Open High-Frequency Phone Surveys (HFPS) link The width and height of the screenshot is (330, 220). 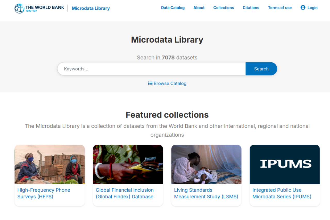(x=44, y=193)
